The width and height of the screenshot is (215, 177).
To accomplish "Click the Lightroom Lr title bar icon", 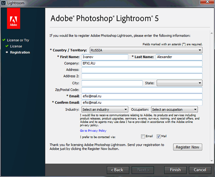I will coord(3,3).
